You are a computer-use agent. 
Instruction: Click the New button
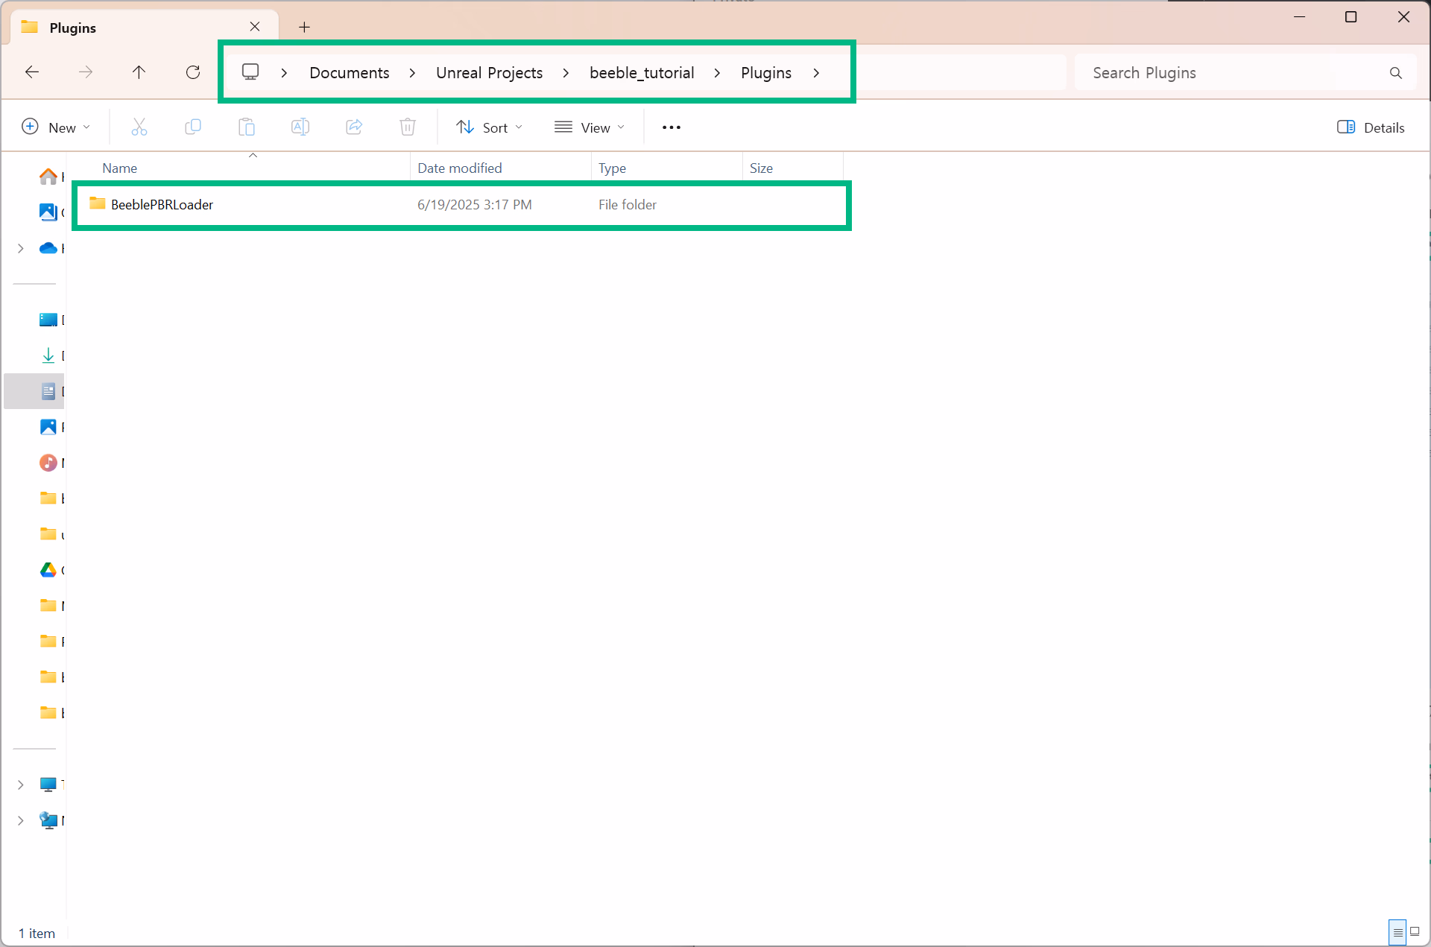coord(56,127)
